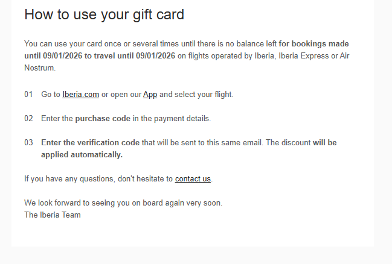
Task: Click the "How to use your gift card" heading
Action: [104, 14]
